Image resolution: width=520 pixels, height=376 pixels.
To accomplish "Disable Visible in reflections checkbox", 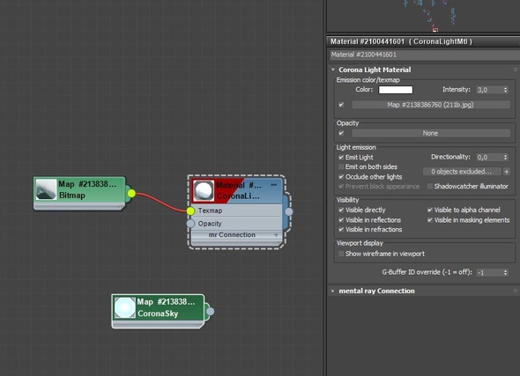I will coord(341,219).
